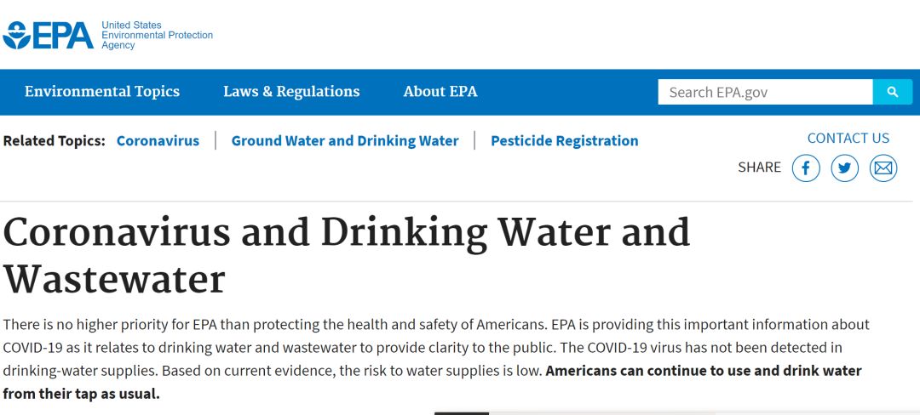Screen dimensions: 920x415
Task: Share this page on Facebook
Action: click(x=806, y=168)
